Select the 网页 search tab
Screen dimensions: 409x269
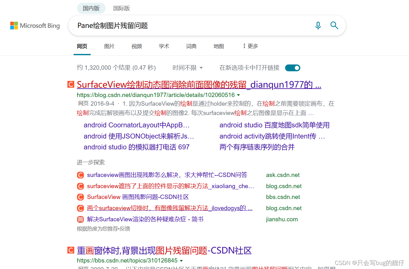click(x=82, y=46)
